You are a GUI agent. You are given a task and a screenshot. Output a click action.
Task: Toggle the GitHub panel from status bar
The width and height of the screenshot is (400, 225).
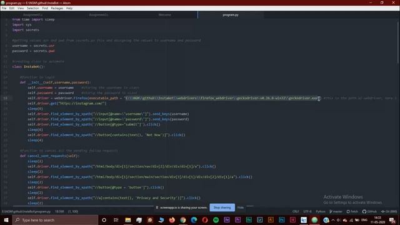pos(369,211)
